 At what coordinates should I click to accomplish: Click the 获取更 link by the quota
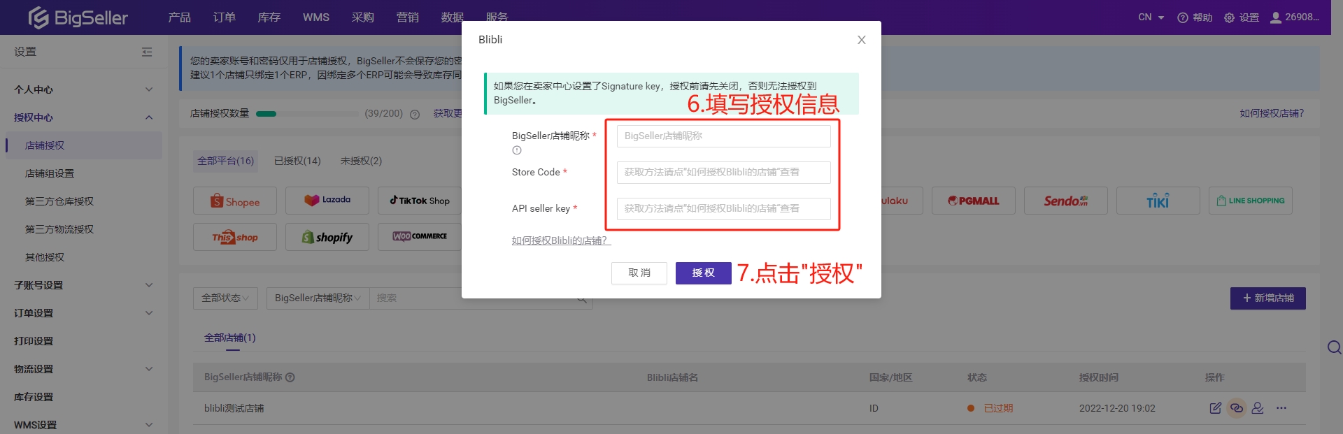tap(448, 114)
